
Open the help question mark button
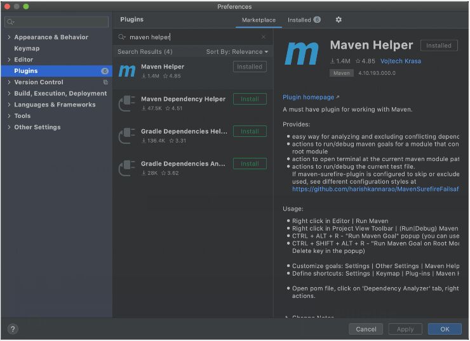click(13, 329)
